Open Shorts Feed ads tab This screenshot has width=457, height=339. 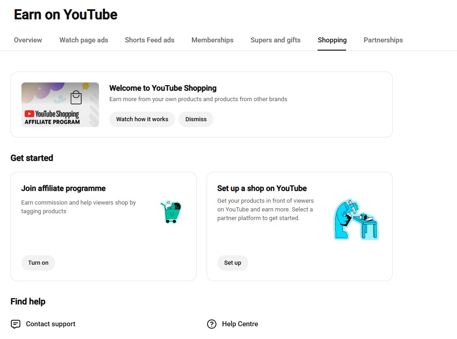coord(150,40)
